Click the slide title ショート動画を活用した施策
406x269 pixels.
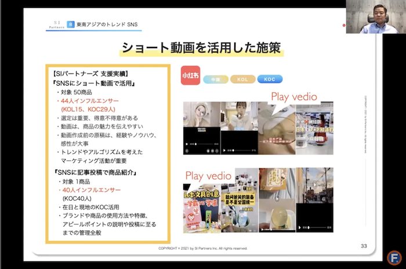[201, 48]
